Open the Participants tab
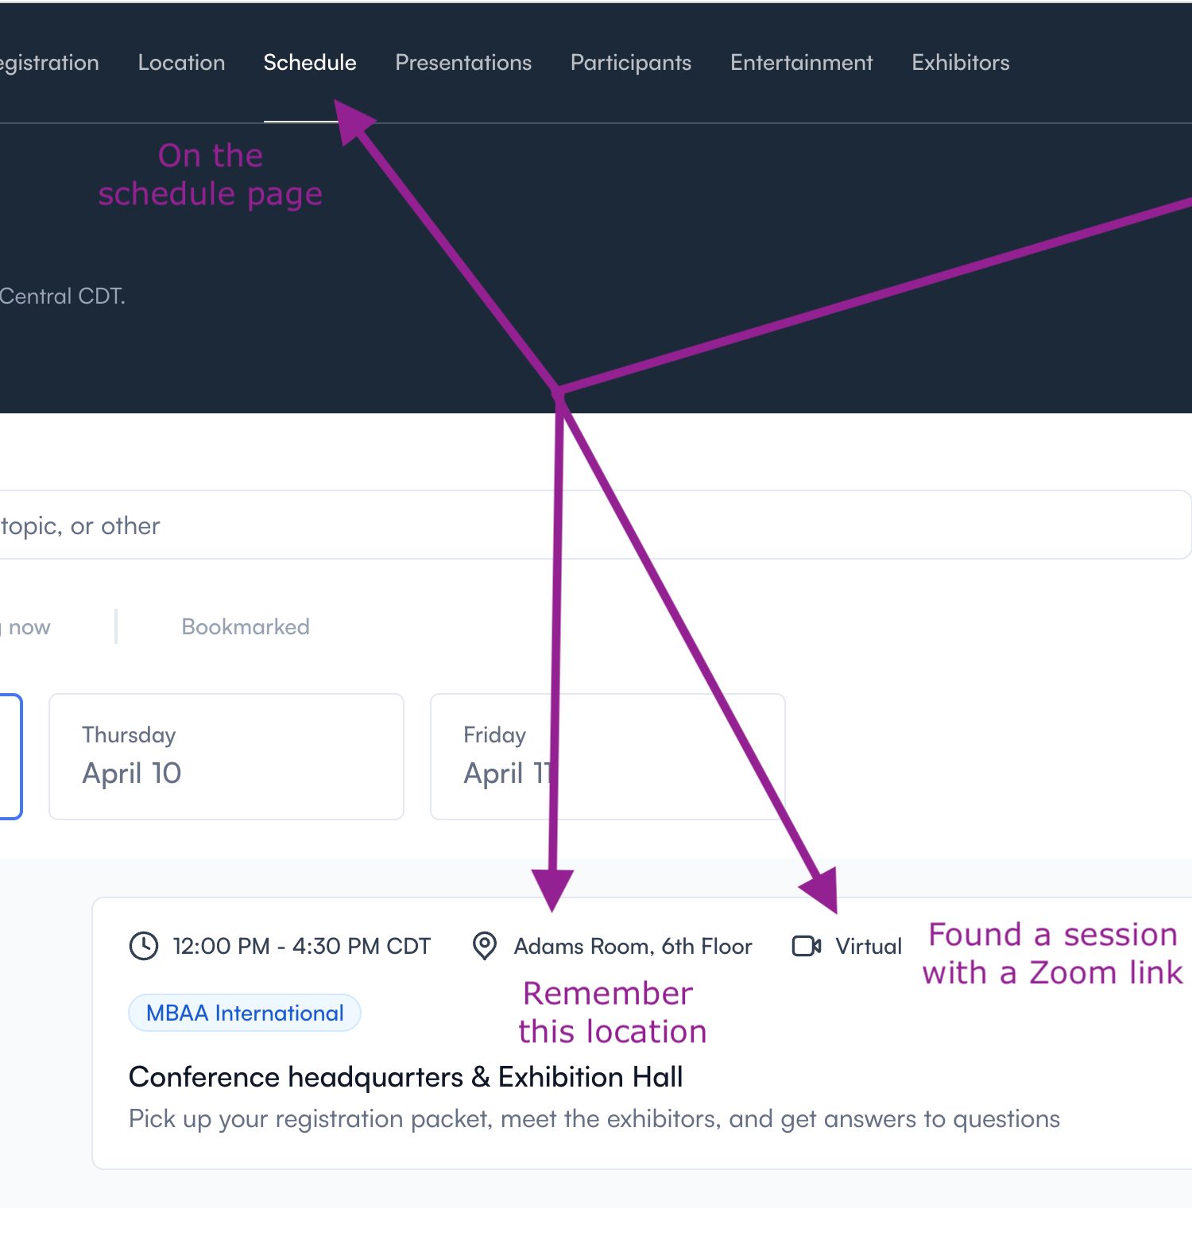The image size is (1192, 1240). point(631,63)
